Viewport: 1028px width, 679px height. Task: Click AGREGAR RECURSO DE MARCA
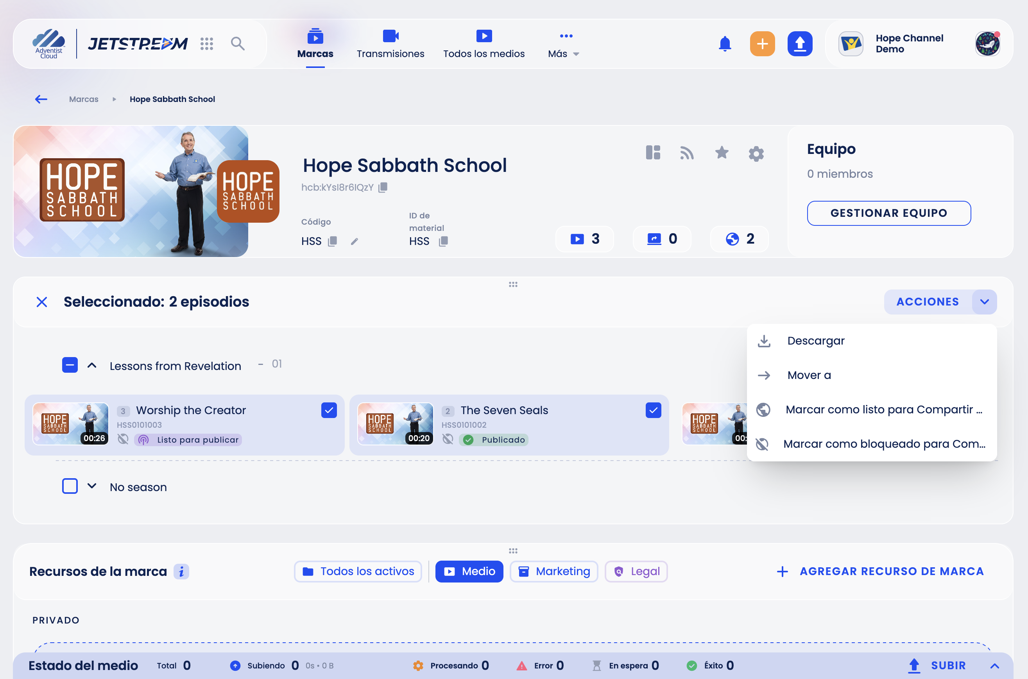pos(880,571)
